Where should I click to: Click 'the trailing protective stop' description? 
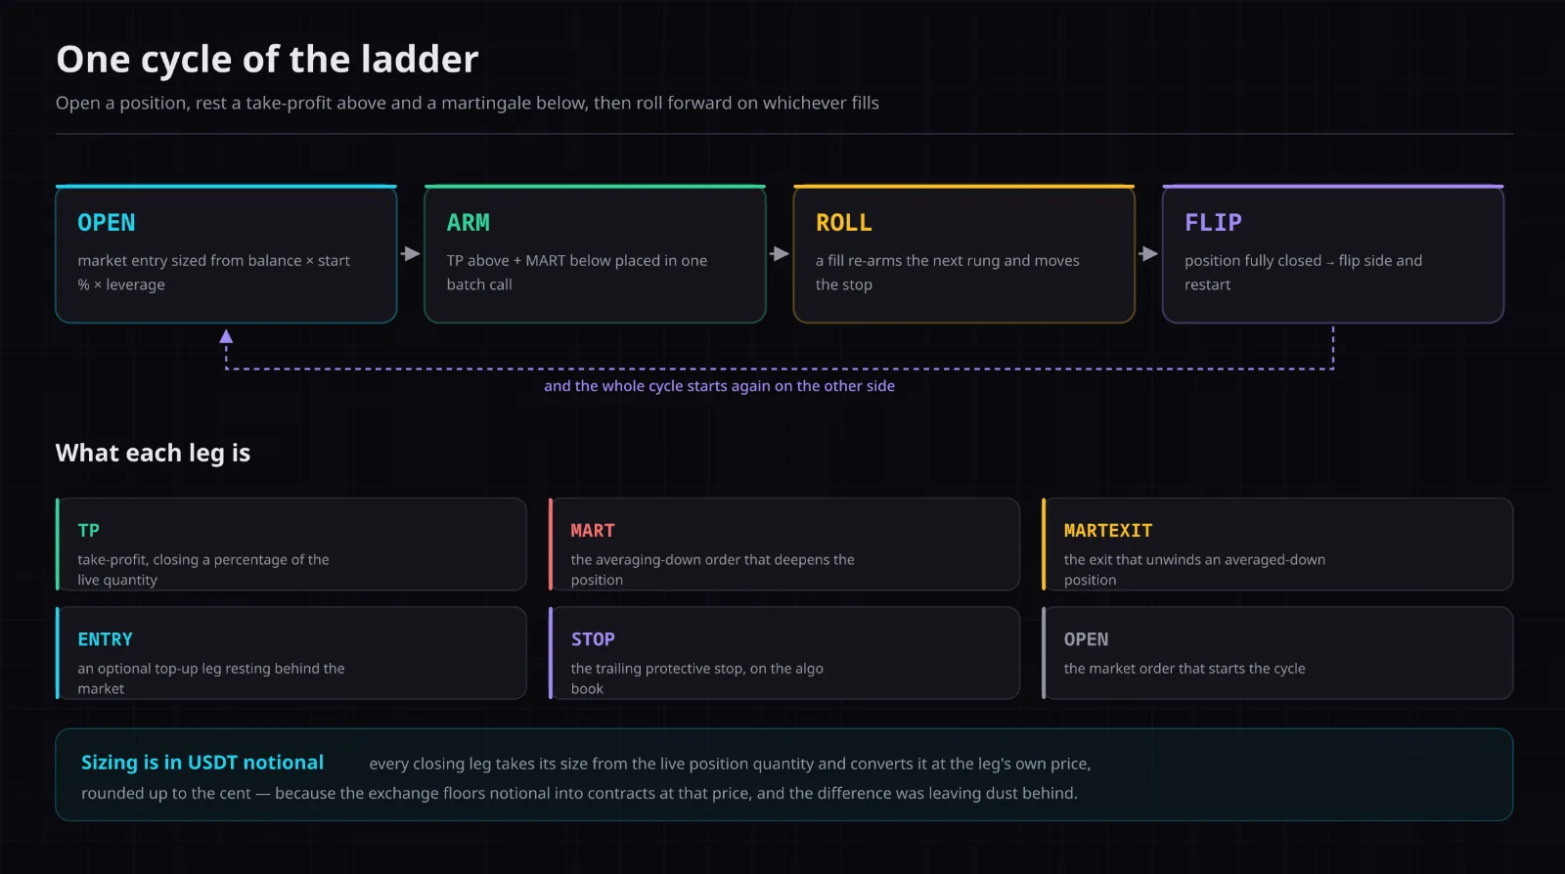point(696,678)
